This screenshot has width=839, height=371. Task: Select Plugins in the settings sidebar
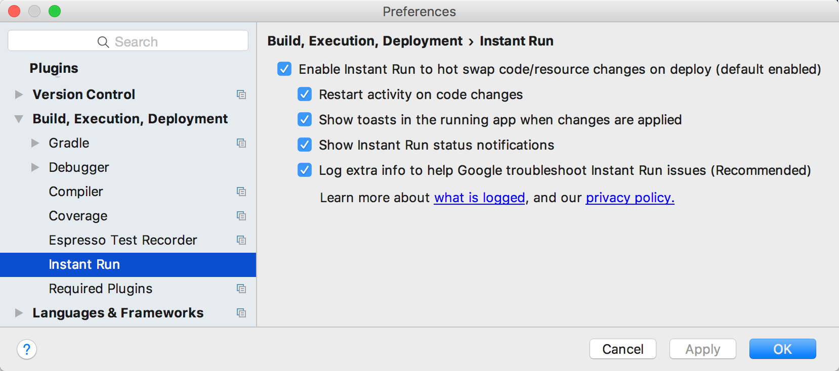(x=54, y=68)
